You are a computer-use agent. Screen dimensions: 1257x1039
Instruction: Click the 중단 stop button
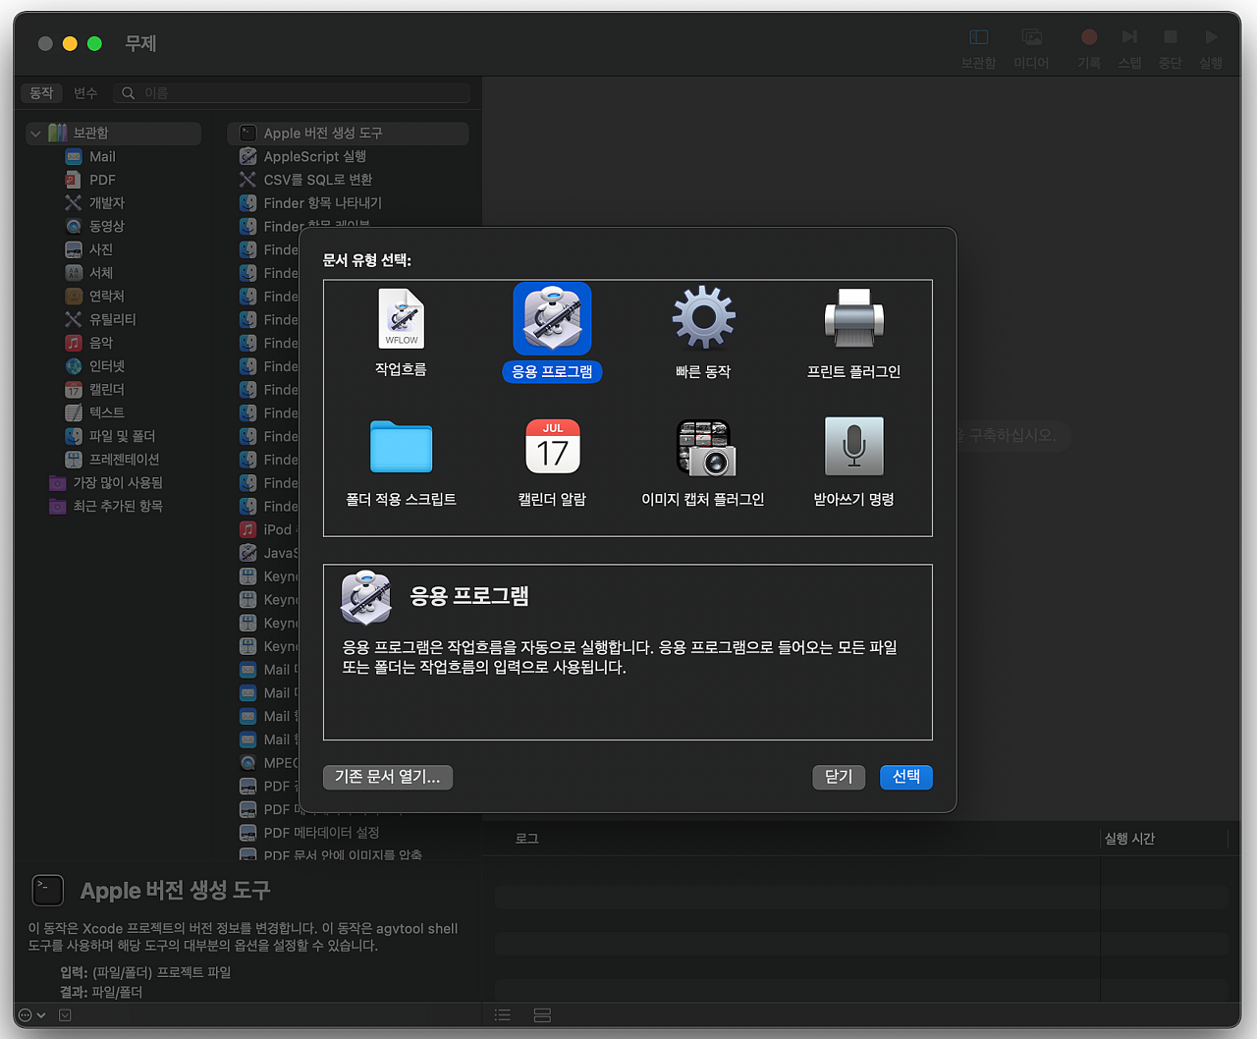point(1170,47)
